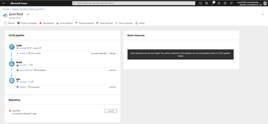Open Build 20220728.1 link
The image size is (268, 124).
27,70
